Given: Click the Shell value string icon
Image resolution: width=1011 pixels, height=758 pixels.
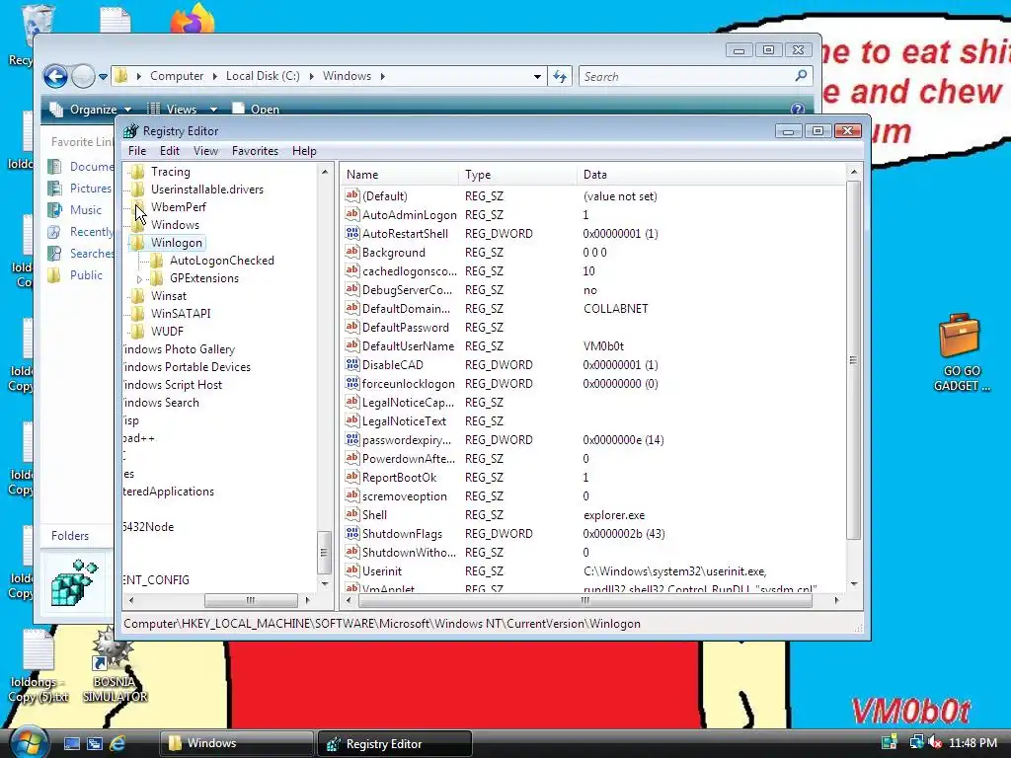Looking at the screenshot, I should tap(352, 514).
